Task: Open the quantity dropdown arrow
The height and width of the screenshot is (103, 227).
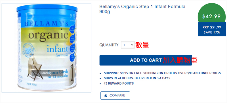Action: (x=132, y=45)
